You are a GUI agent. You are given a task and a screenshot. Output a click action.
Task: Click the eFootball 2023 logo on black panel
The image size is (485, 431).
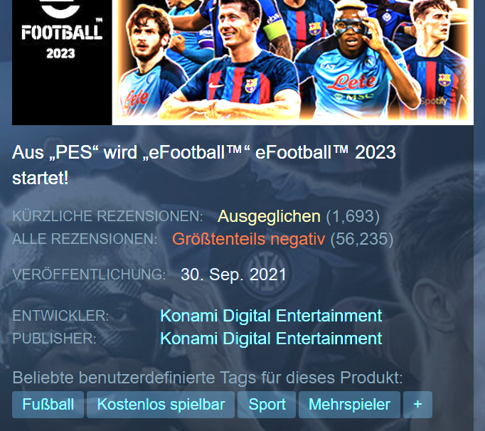(x=62, y=30)
